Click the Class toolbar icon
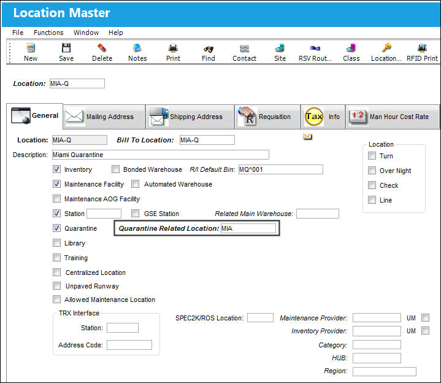The width and height of the screenshot is (441, 383). pos(351,48)
